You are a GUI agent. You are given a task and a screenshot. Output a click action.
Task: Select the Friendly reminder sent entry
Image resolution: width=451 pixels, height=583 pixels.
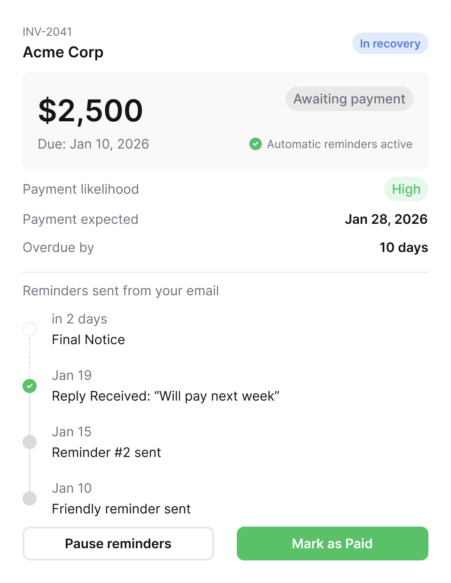(x=121, y=509)
